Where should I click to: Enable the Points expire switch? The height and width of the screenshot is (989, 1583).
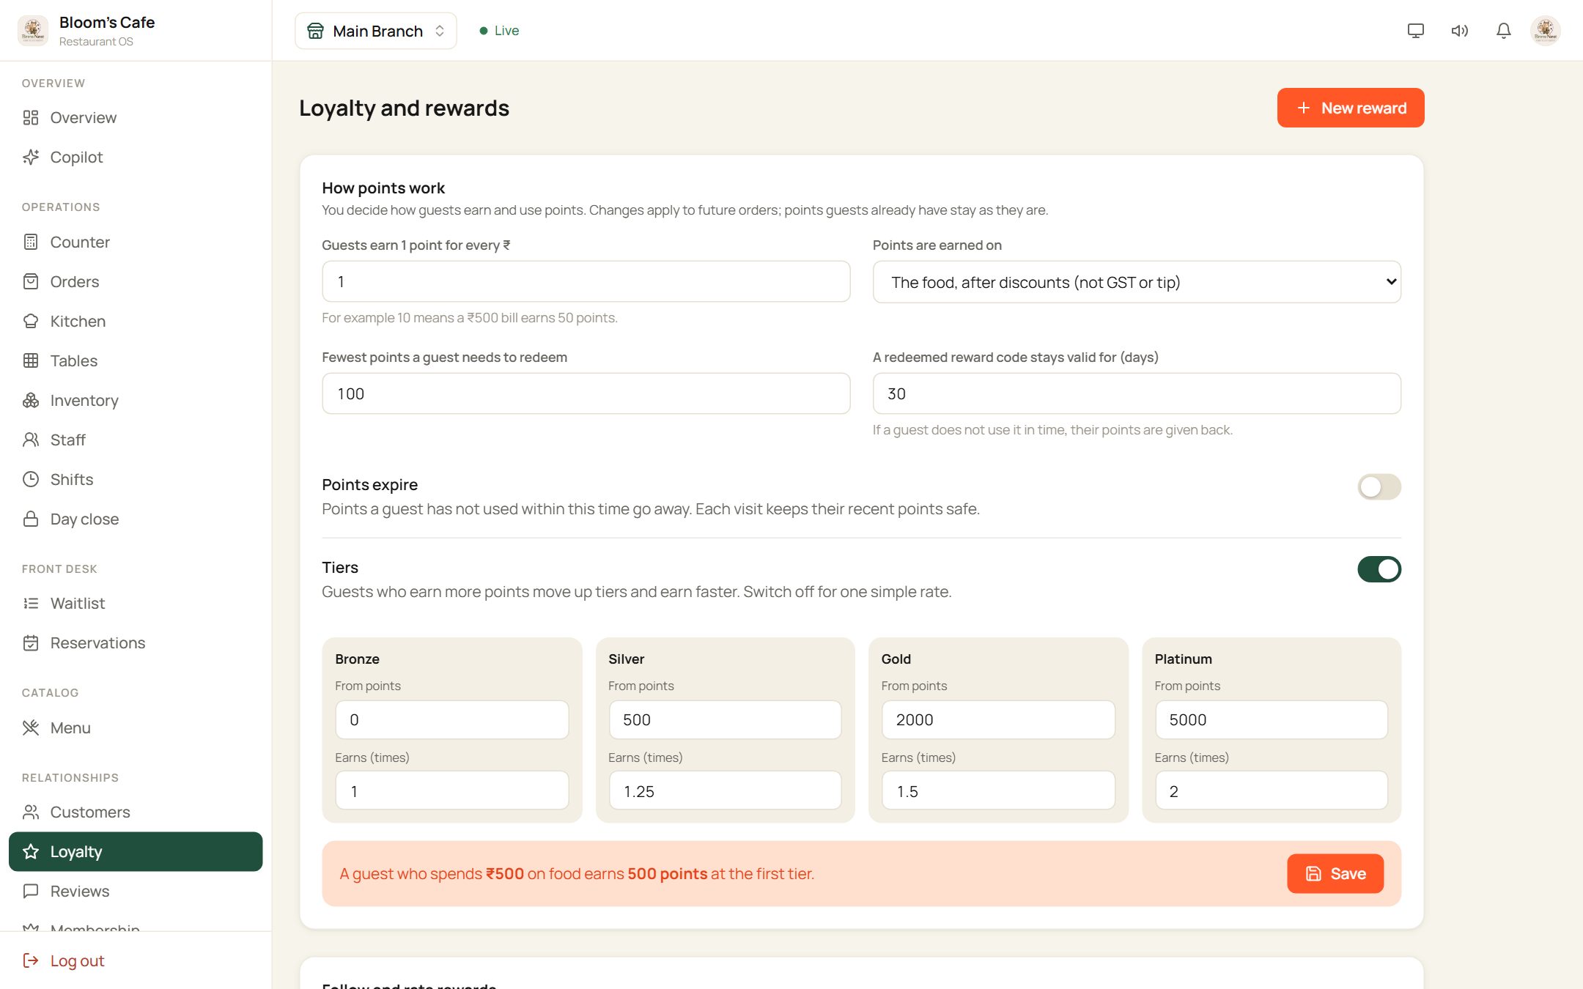coord(1379,487)
